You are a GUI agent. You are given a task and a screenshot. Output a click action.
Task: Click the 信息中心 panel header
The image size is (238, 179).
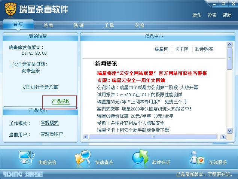158,36
